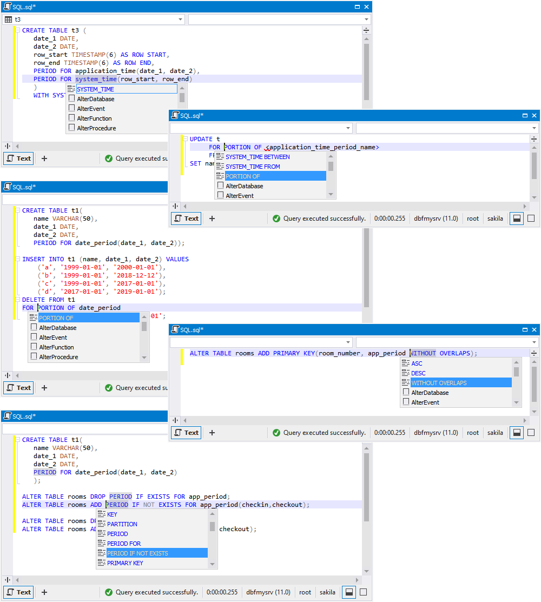Click the splitter handle above the t3 editor scrollbar
The width and height of the screenshot is (541, 602).
pyautogui.click(x=366, y=30)
